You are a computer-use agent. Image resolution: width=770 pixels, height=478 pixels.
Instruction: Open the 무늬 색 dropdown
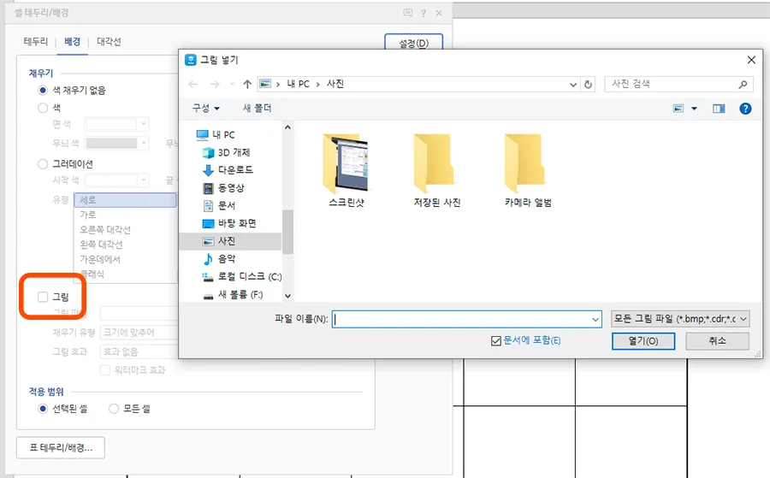coord(144,144)
